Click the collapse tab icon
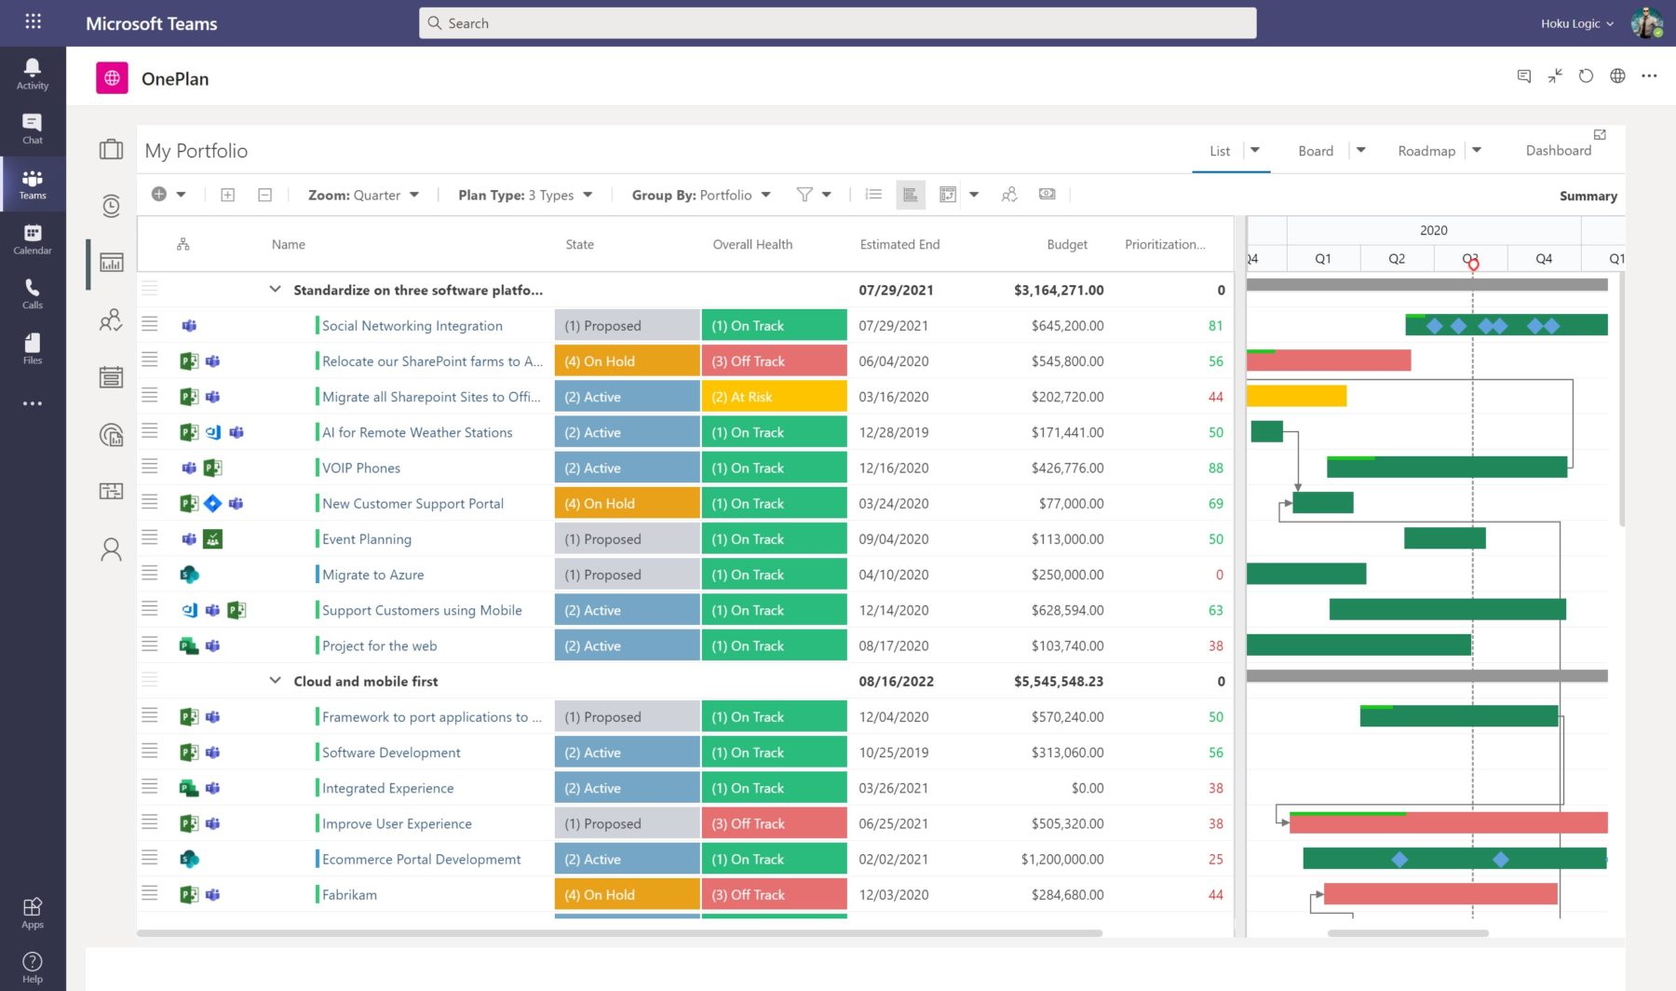The height and width of the screenshot is (991, 1676). tap(1555, 76)
